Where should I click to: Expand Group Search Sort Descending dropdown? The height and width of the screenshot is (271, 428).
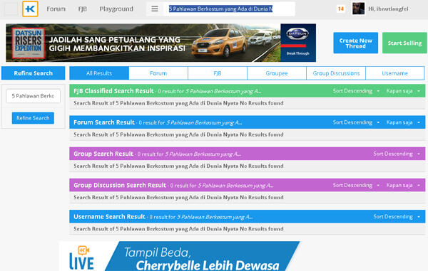coord(397,154)
